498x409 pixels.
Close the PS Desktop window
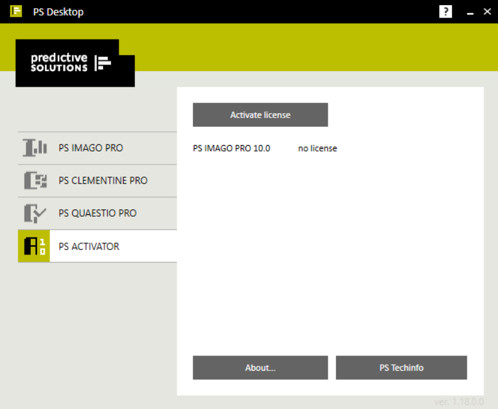487,12
